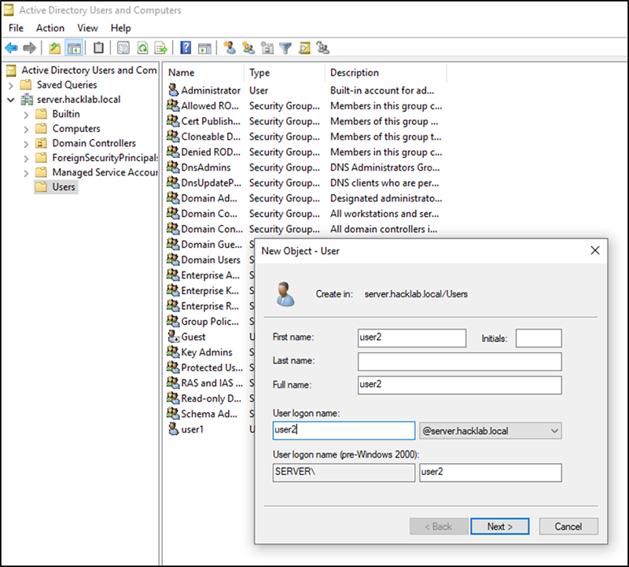The width and height of the screenshot is (629, 567).
Task: Open the @server.hacklab.local UPN suffix dropdown
Action: point(490,431)
